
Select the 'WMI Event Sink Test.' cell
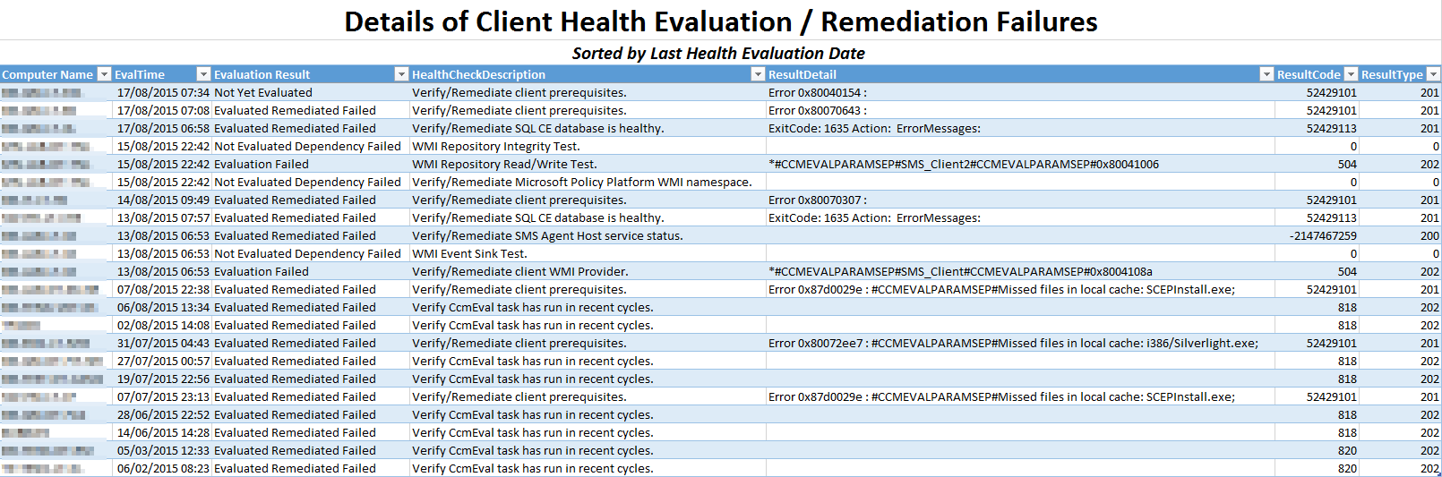point(469,253)
